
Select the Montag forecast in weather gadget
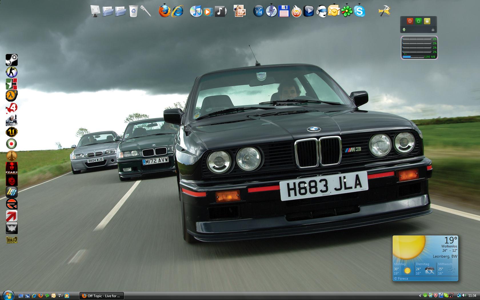[x=403, y=269]
